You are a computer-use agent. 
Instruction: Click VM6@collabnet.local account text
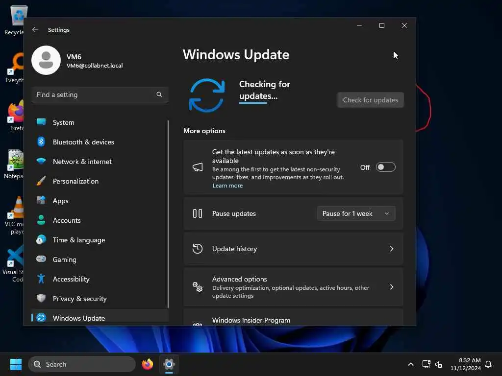click(95, 65)
